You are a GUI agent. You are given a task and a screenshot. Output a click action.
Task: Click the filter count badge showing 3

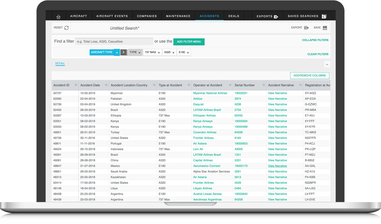click(x=123, y=52)
